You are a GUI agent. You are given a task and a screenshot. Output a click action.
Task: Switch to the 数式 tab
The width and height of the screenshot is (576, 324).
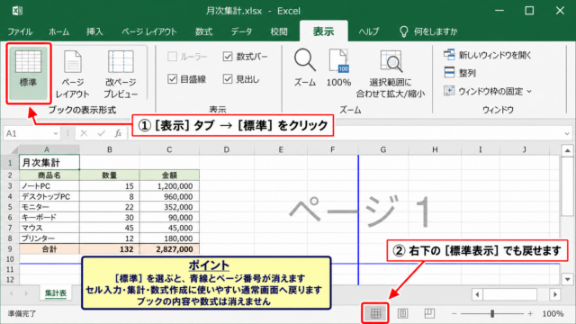click(x=204, y=31)
